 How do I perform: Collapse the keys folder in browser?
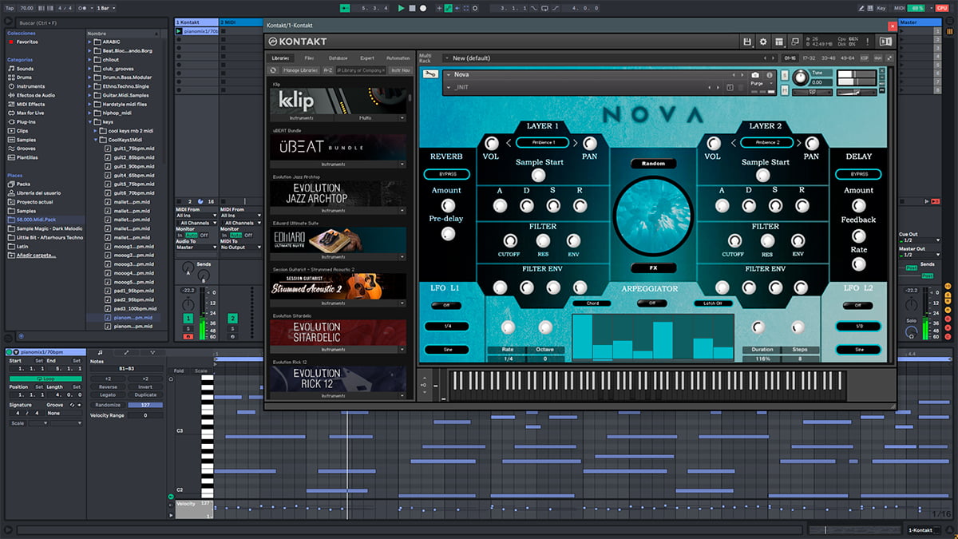pyautogui.click(x=90, y=121)
